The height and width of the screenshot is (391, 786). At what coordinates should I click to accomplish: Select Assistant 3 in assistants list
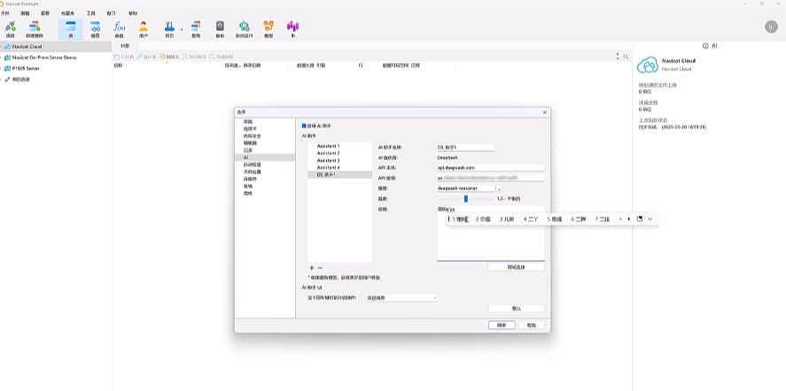click(340, 160)
